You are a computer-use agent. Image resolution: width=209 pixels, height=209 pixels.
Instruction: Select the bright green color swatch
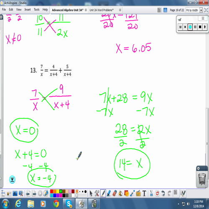[61, 191]
